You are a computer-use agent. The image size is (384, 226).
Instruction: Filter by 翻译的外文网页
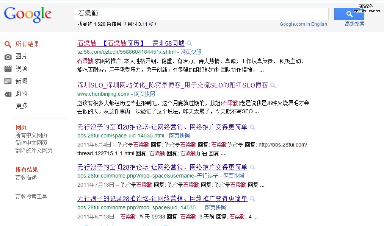(x=34, y=150)
